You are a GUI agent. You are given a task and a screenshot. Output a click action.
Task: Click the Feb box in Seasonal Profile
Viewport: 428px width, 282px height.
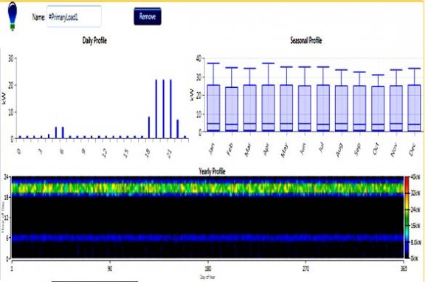pos(232,109)
